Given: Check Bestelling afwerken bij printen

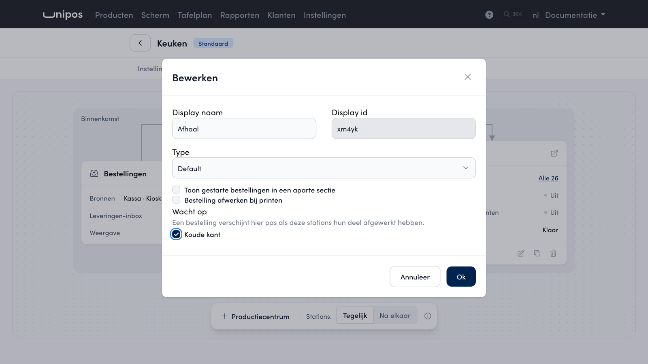Looking at the screenshot, I should coord(176,200).
